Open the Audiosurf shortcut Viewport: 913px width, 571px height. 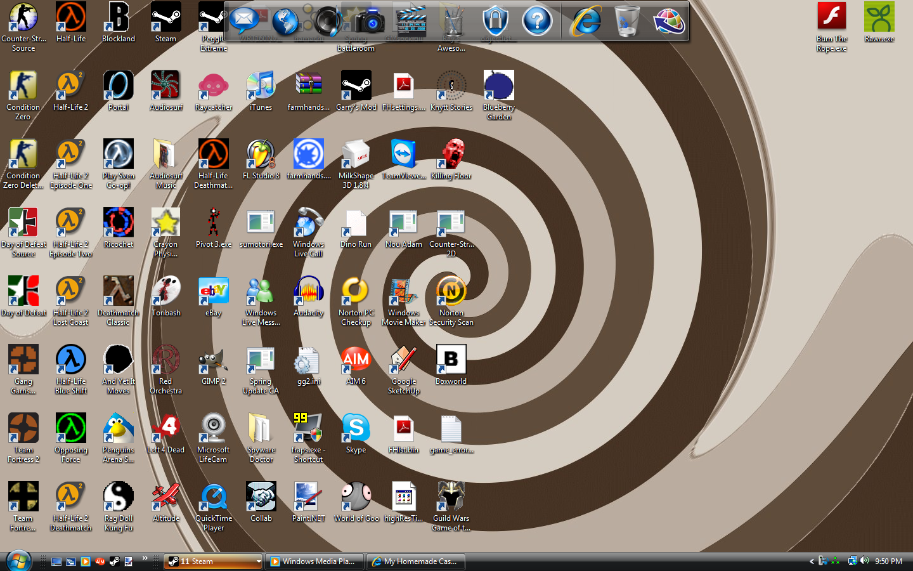166,91
